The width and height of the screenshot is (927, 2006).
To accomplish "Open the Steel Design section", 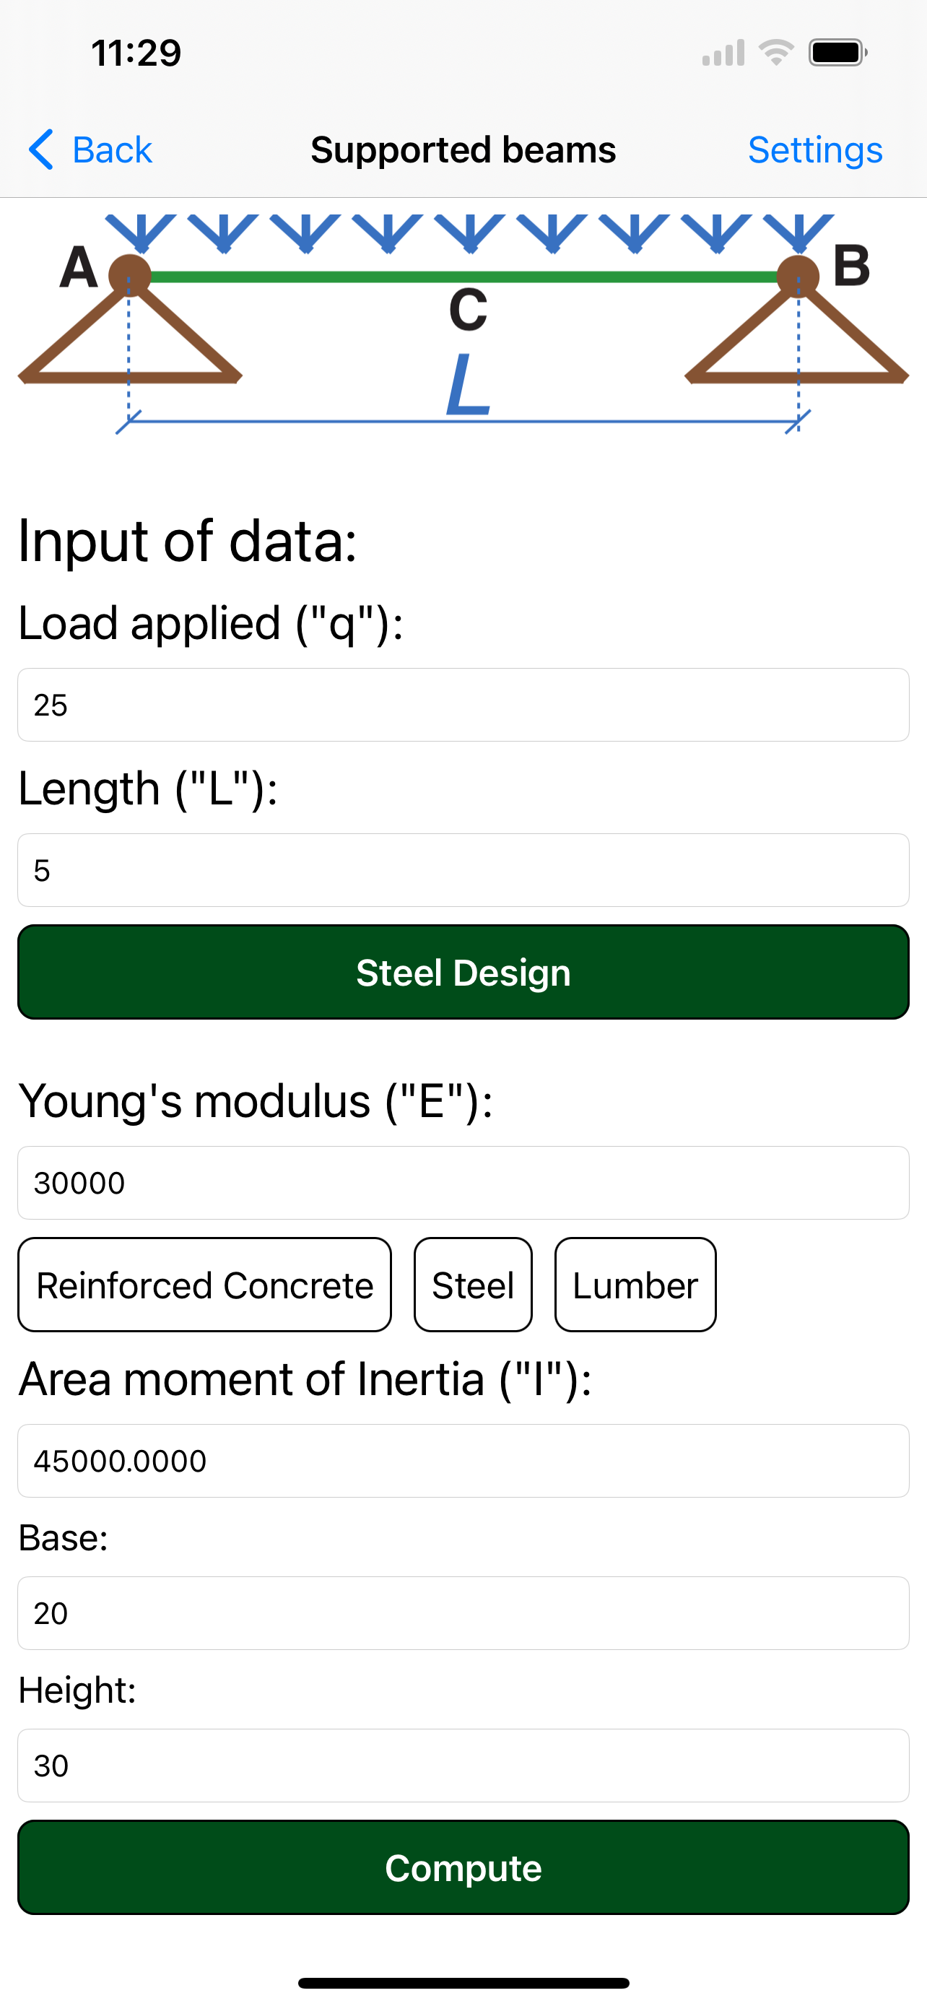I will point(463,972).
